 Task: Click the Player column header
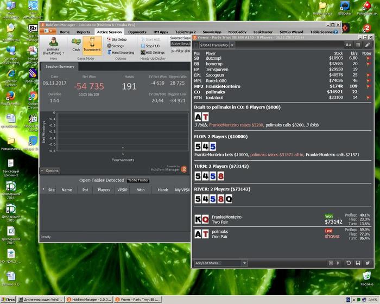[x=211, y=53]
